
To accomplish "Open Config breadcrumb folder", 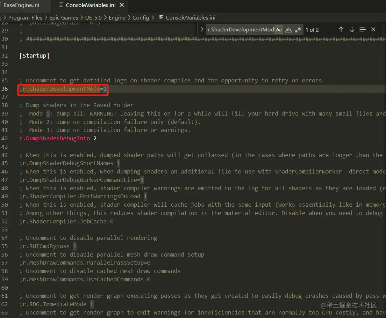I will [141, 18].
